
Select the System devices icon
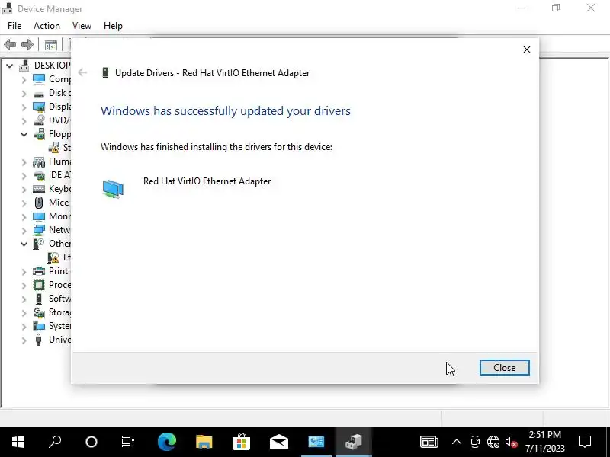click(39, 326)
